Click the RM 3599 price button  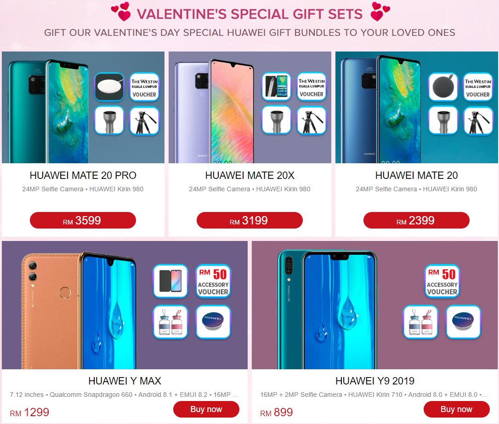(83, 220)
